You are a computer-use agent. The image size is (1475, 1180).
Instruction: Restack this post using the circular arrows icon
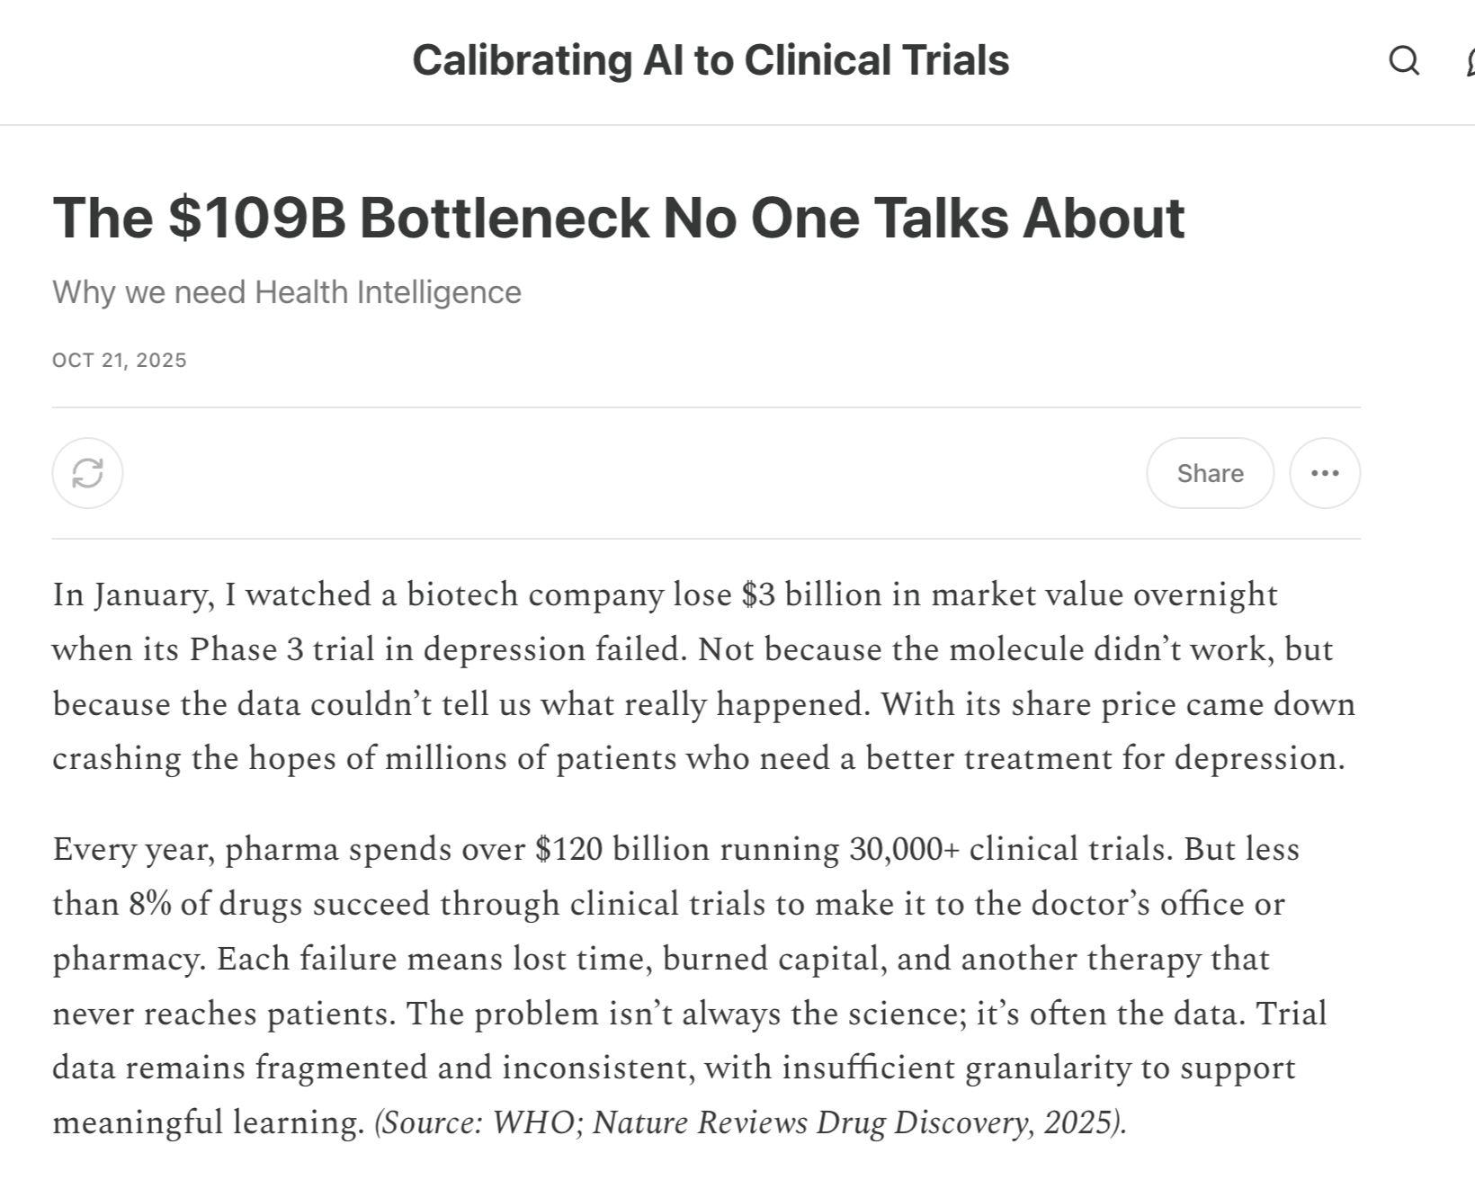click(x=87, y=473)
